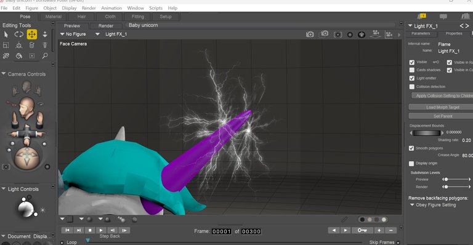The width and height of the screenshot is (473, 245).
Task: Open the first dropdown arrow below viewport
Action: pos(62,219)
